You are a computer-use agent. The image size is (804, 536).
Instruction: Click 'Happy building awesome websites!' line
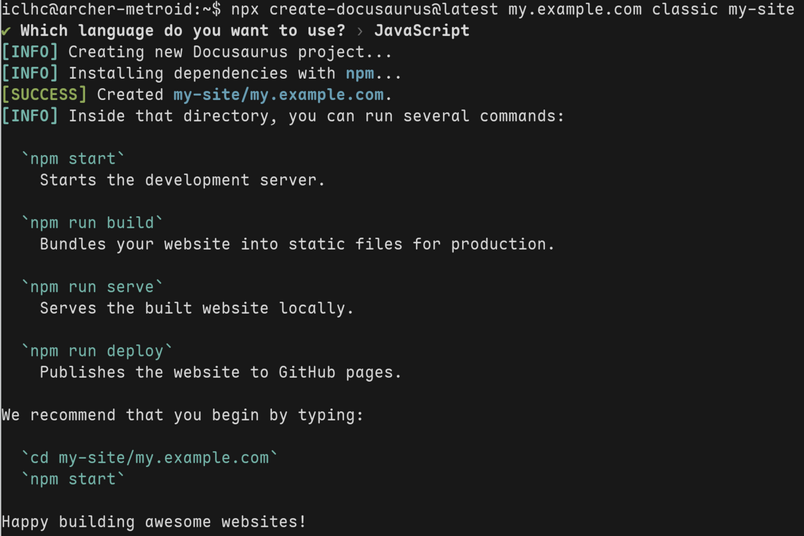coord(154,522)
